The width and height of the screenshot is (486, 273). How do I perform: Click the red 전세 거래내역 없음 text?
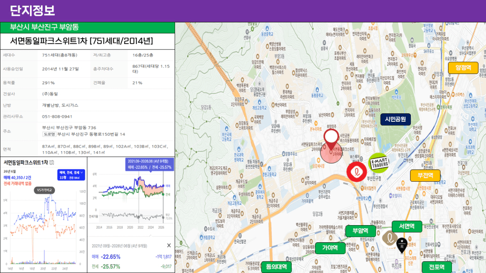click(18, 183)
